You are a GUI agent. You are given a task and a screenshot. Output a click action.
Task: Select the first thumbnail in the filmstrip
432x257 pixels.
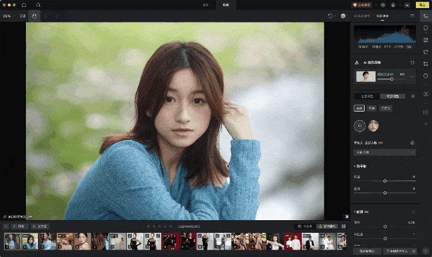pyautogui.click(x=12, y=241)
